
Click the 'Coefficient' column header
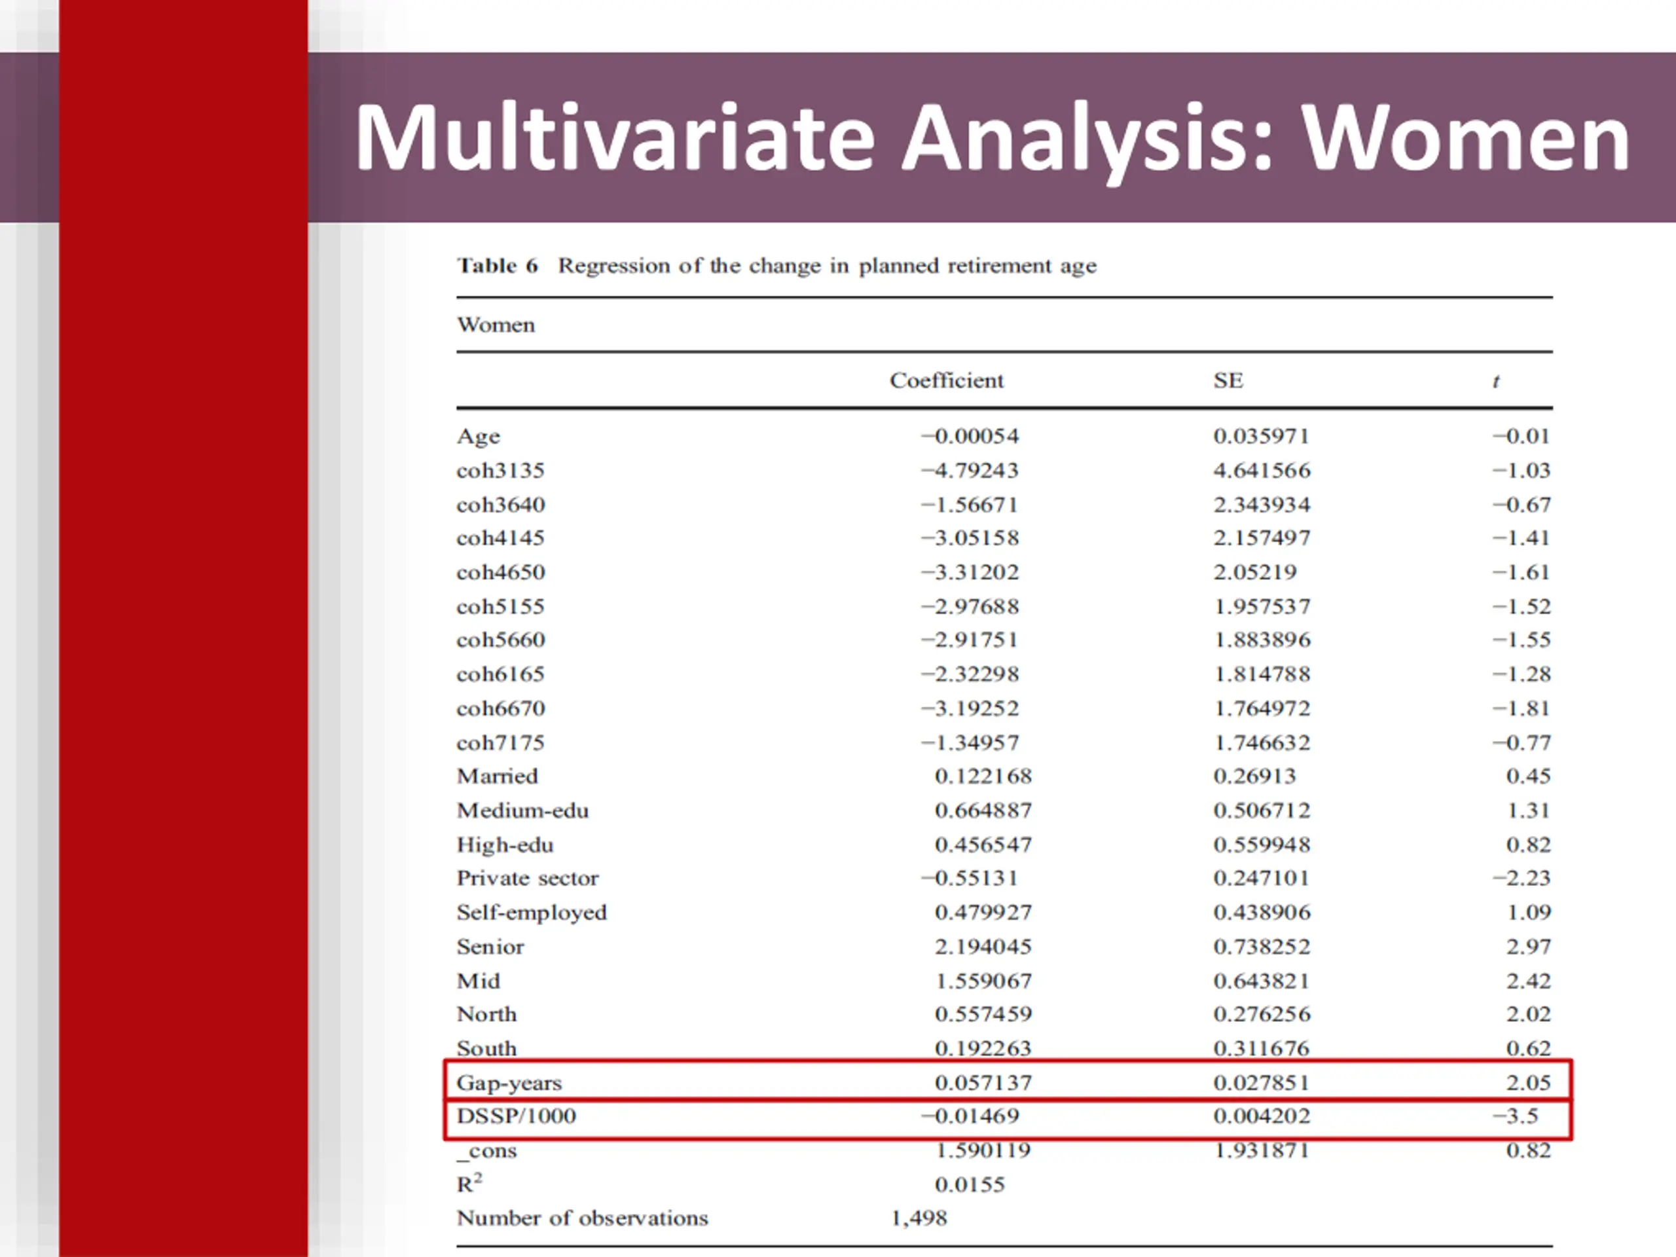pyautogui.click(x=946, y=380)
